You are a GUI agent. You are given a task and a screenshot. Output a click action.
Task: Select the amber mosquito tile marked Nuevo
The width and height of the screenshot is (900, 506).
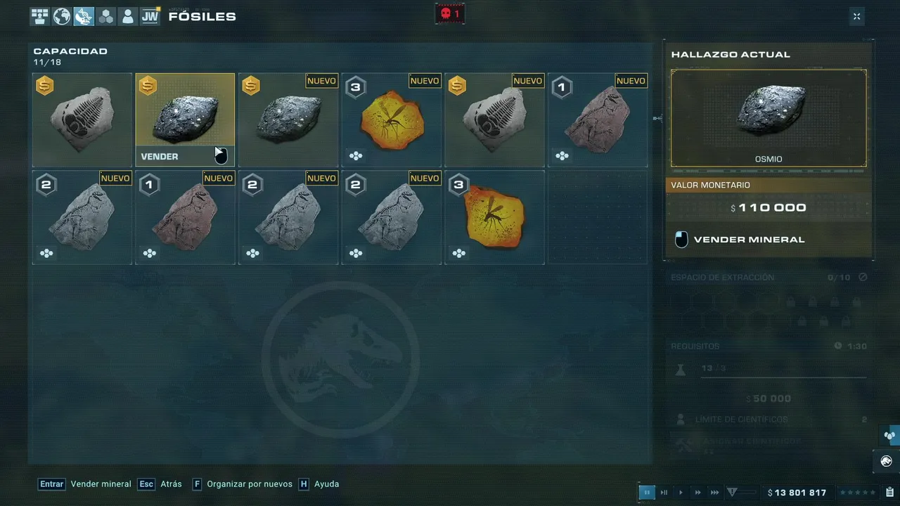[392, 119]
